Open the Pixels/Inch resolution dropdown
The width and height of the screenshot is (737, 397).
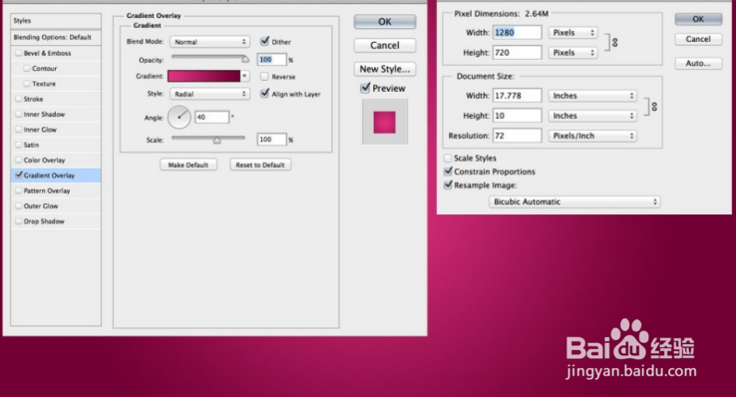coord(592,136)
